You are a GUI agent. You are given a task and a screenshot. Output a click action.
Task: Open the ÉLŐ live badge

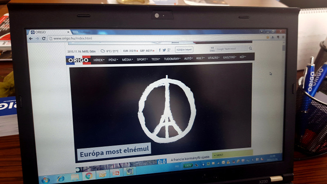pos(162,162)
